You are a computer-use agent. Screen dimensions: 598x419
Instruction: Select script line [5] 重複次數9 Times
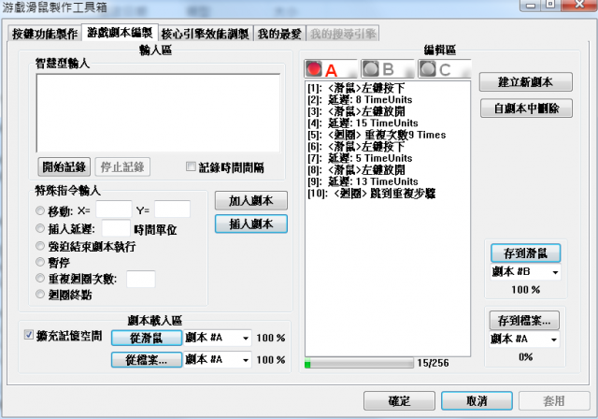click(377, 135)
